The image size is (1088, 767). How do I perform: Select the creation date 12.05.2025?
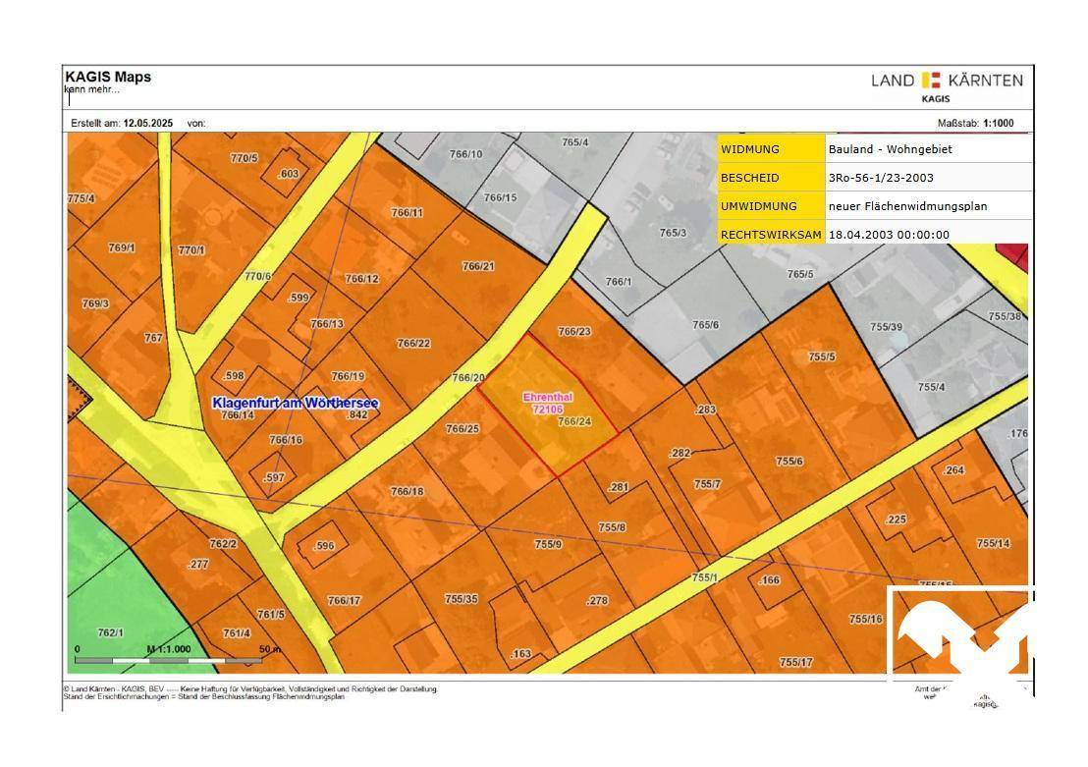tap(148, 123)
